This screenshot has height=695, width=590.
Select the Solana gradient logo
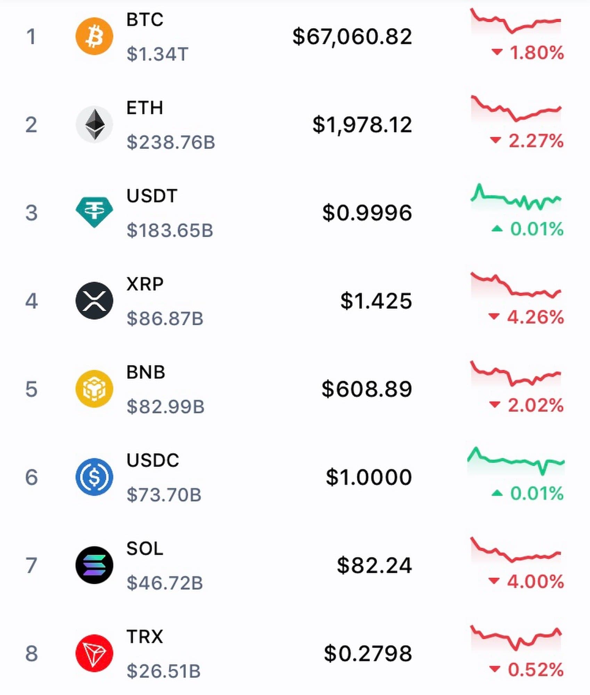(x=94, y=565)
